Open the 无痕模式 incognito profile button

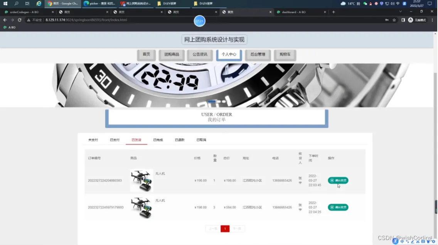pos(417,20)
